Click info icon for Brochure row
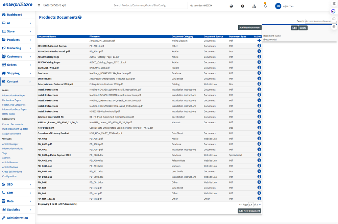The image size is (338, 224). [259, 73]
